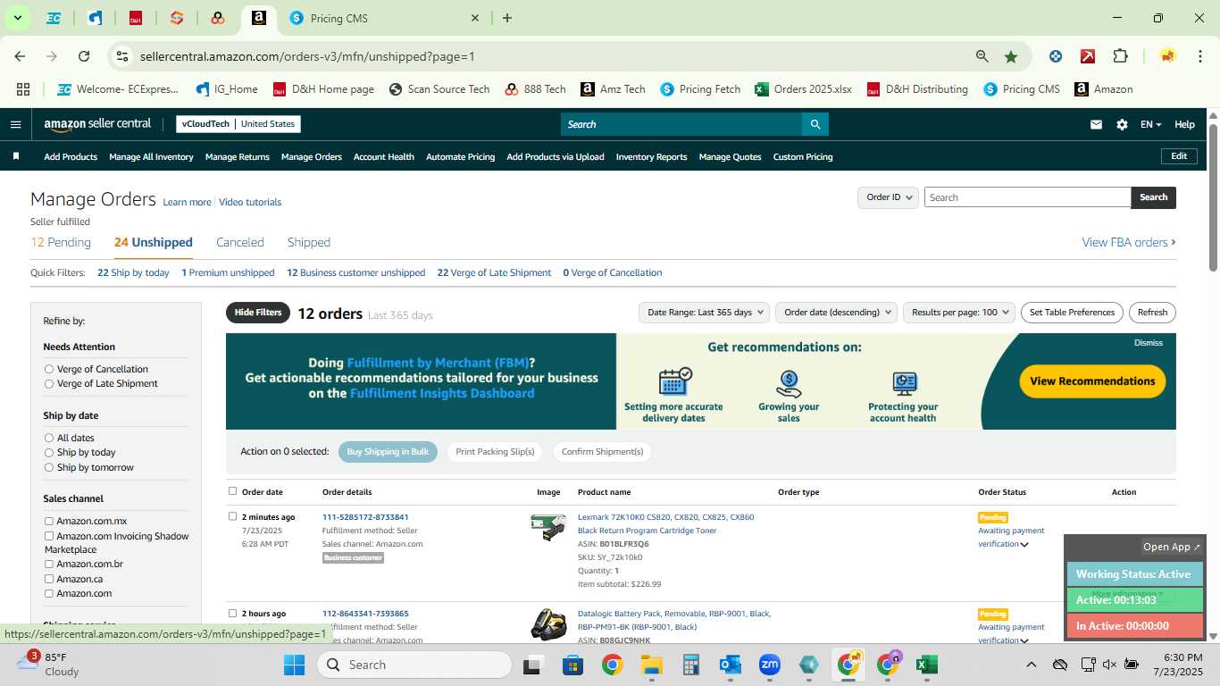Image resolution: width=1220 pixels, height=686 pixels.
Task: Show hidden system tray icons
Action: (x=1031, y=665)
